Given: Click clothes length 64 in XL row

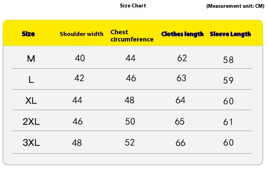Looking at the screenshot, I should click(180, 100).
